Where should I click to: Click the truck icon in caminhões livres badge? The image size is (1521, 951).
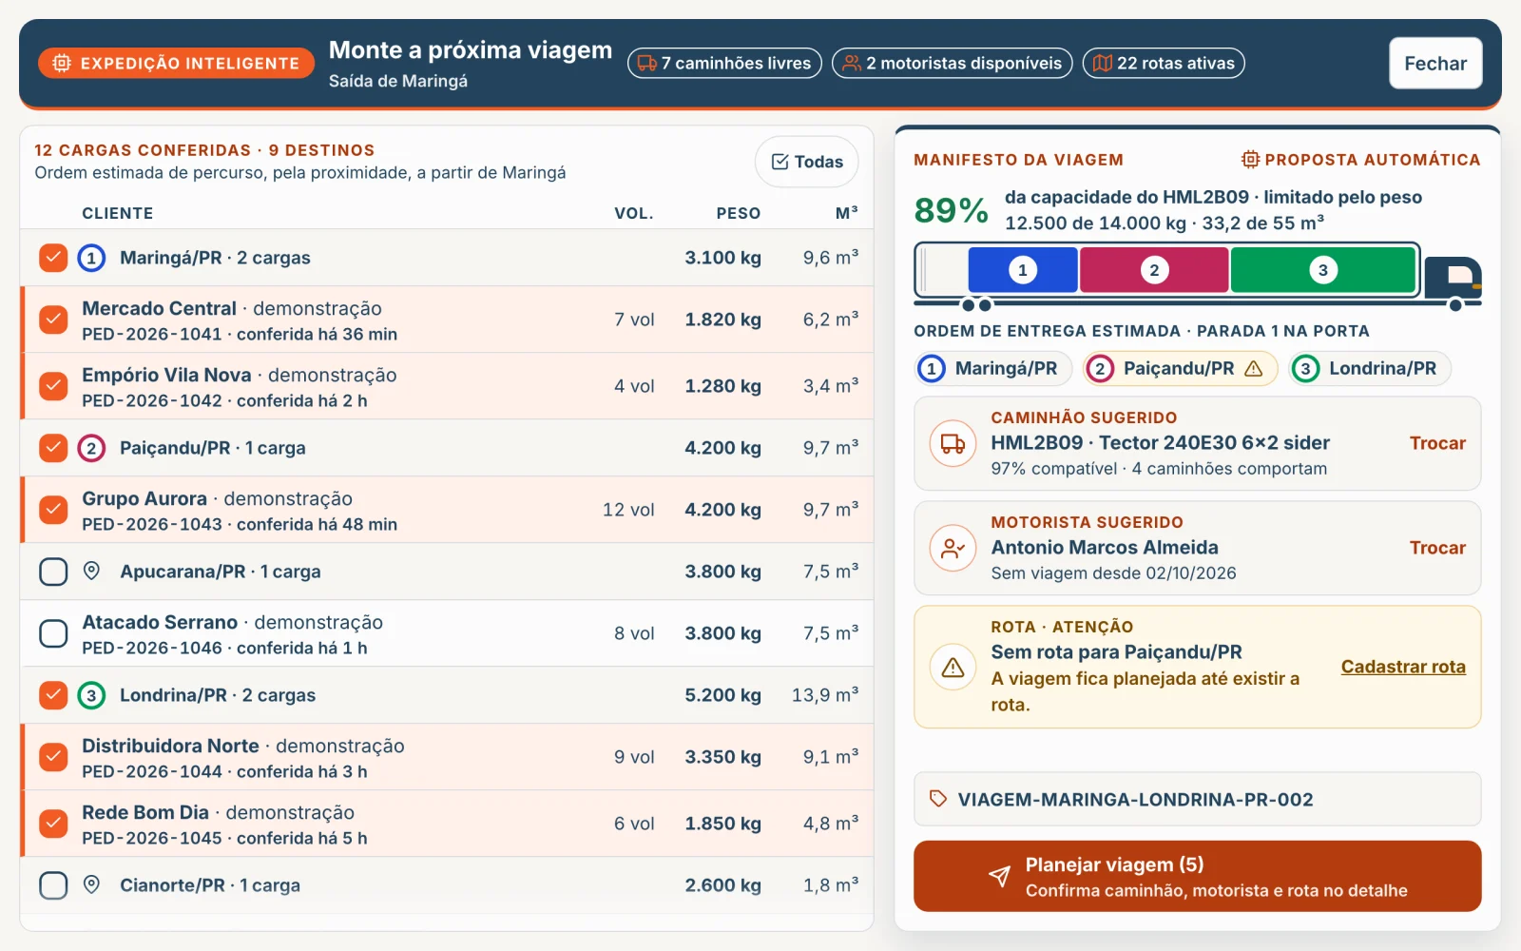(646, 64)
